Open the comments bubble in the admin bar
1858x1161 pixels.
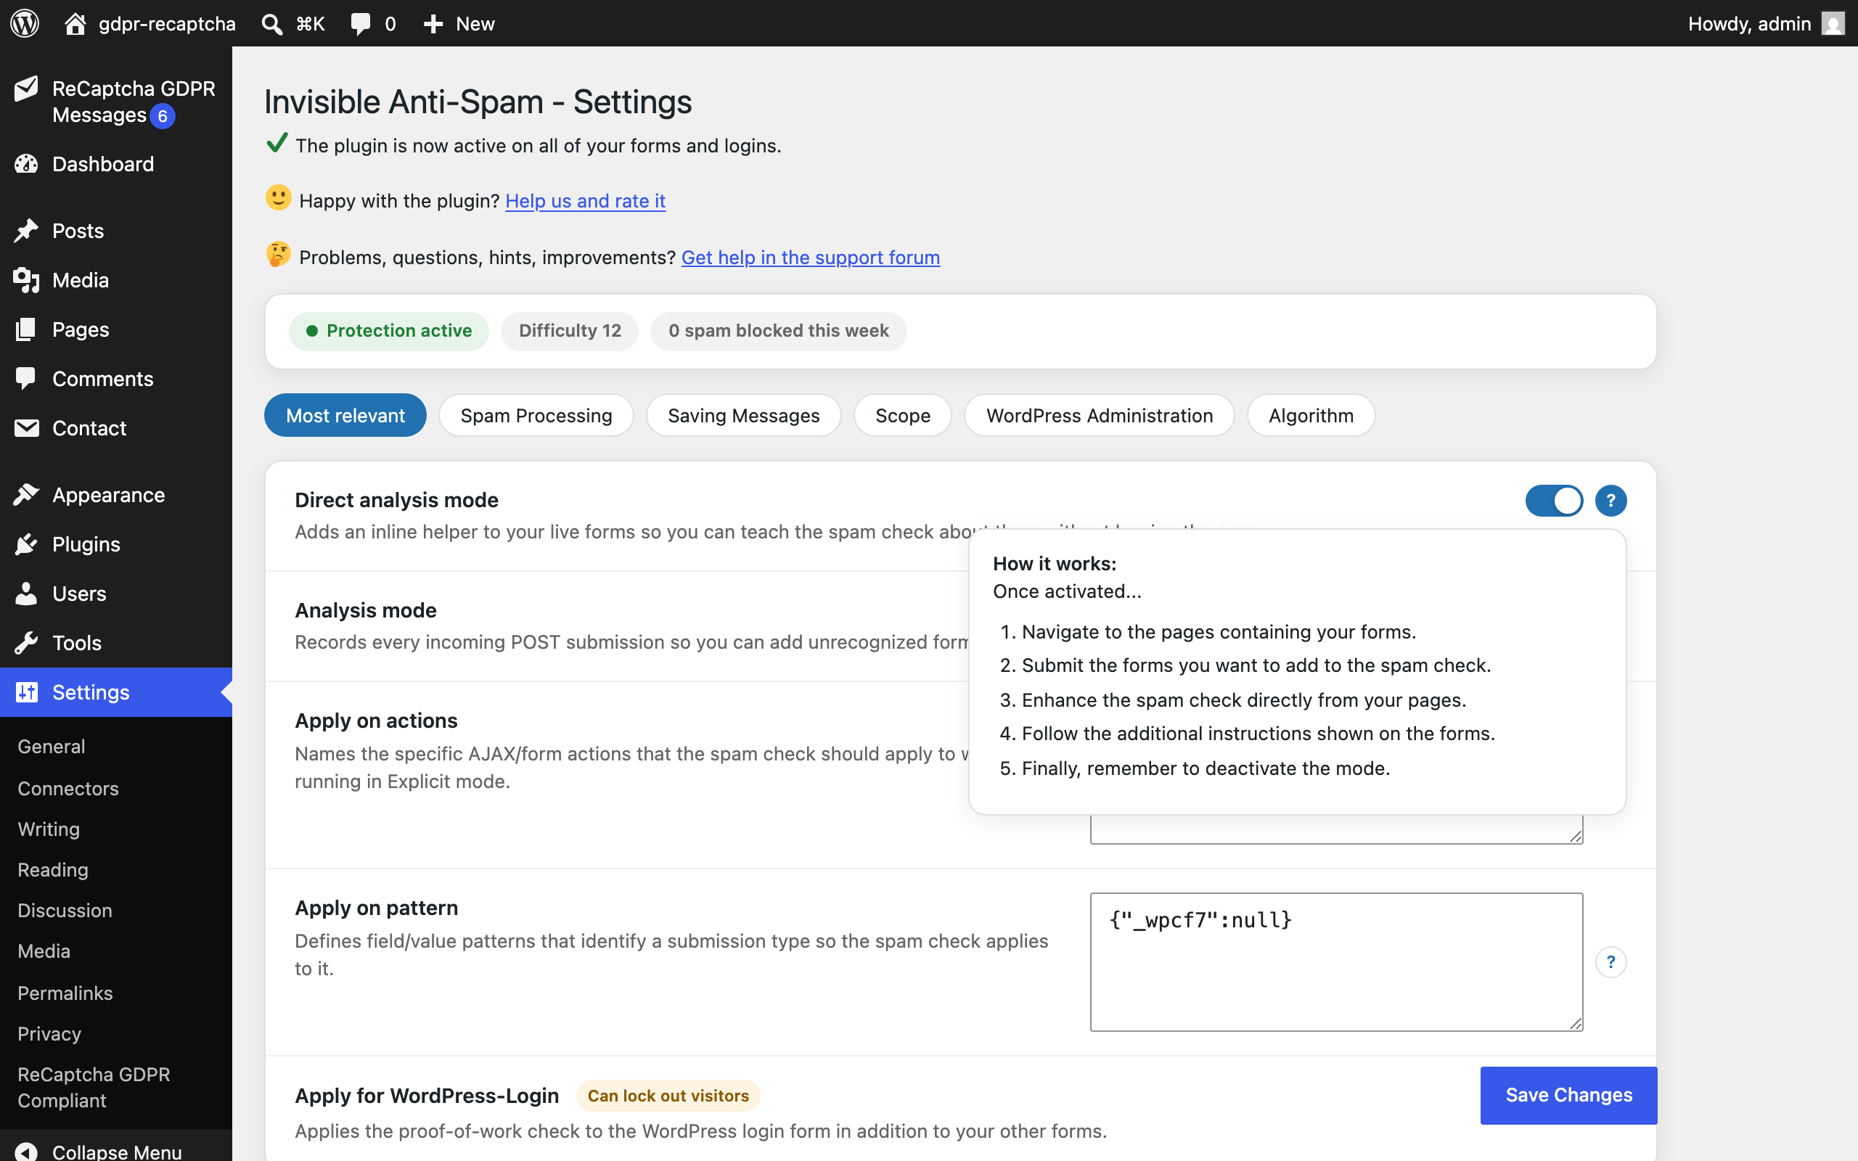[x=360, y=24]
